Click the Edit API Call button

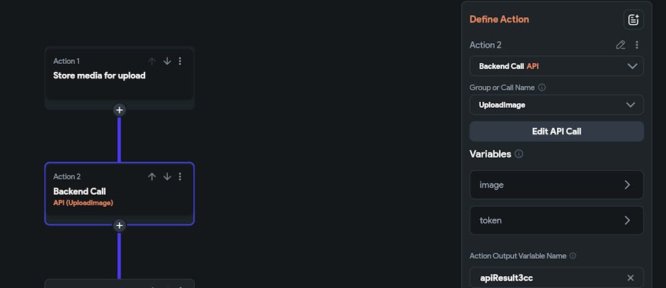556,132
